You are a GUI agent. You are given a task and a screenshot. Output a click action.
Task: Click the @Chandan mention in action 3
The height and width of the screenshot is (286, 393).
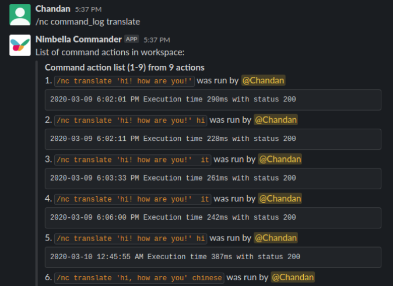280,159
